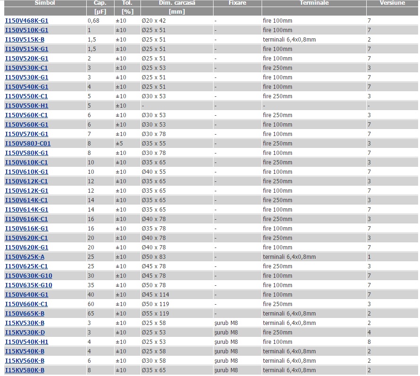Click the I15KV530K-D link
Viewport: 420px width, 376px height.
point(25,333)
